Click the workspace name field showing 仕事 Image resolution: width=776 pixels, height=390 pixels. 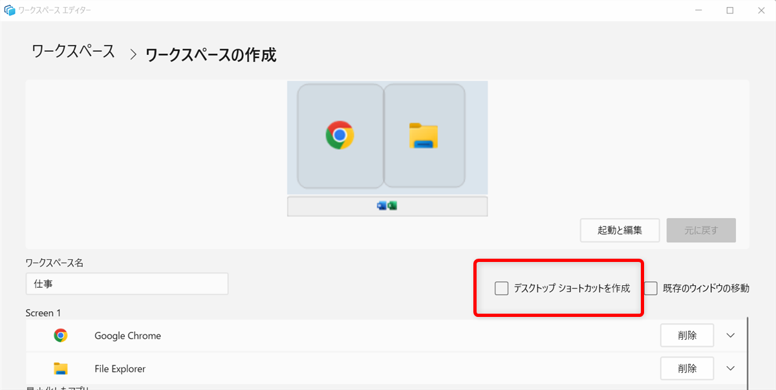(127, 283)
